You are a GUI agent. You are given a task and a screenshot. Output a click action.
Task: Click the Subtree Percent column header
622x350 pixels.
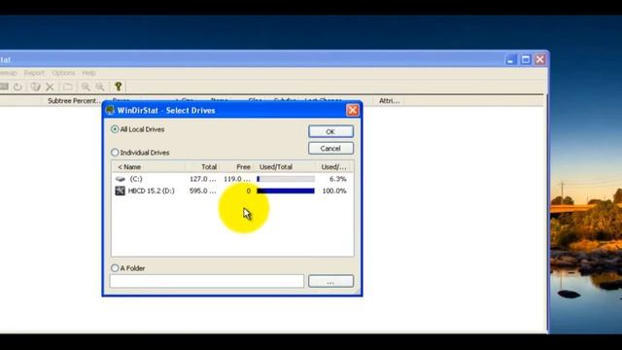coord(74,101)
